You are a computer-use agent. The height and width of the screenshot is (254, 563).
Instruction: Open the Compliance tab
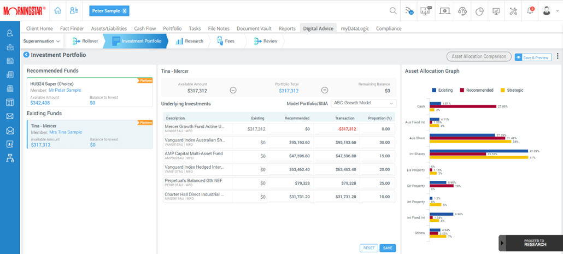point(389,28)
